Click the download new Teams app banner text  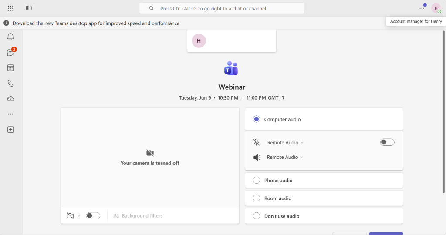pos(96,23)
